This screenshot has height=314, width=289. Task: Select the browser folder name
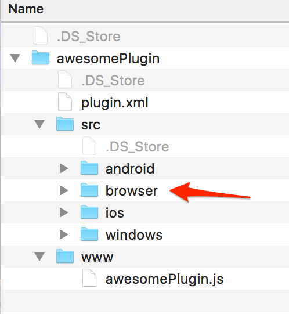[x=132, y=190]
